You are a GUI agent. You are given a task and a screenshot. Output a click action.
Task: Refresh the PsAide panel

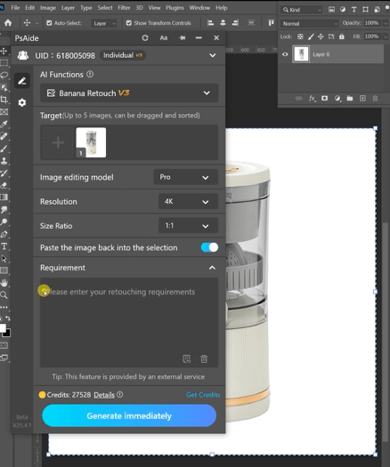coord(145,38)
